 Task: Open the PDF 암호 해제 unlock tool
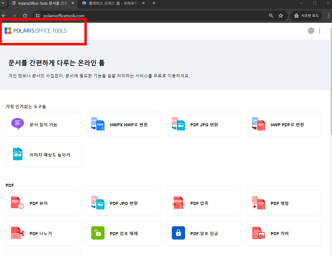[123, 233]
